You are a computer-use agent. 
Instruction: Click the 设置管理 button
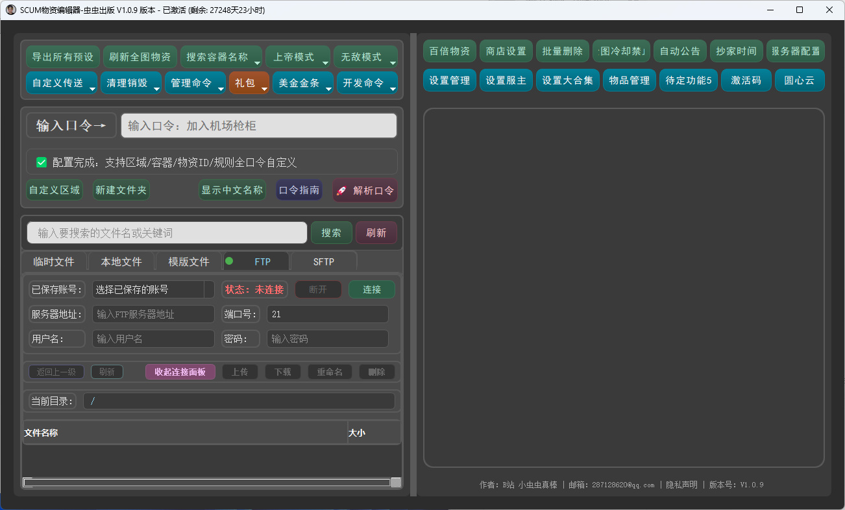pos(450,80)
